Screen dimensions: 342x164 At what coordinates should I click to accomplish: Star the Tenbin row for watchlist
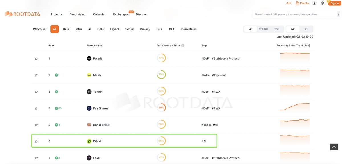[x=36, y=92]
